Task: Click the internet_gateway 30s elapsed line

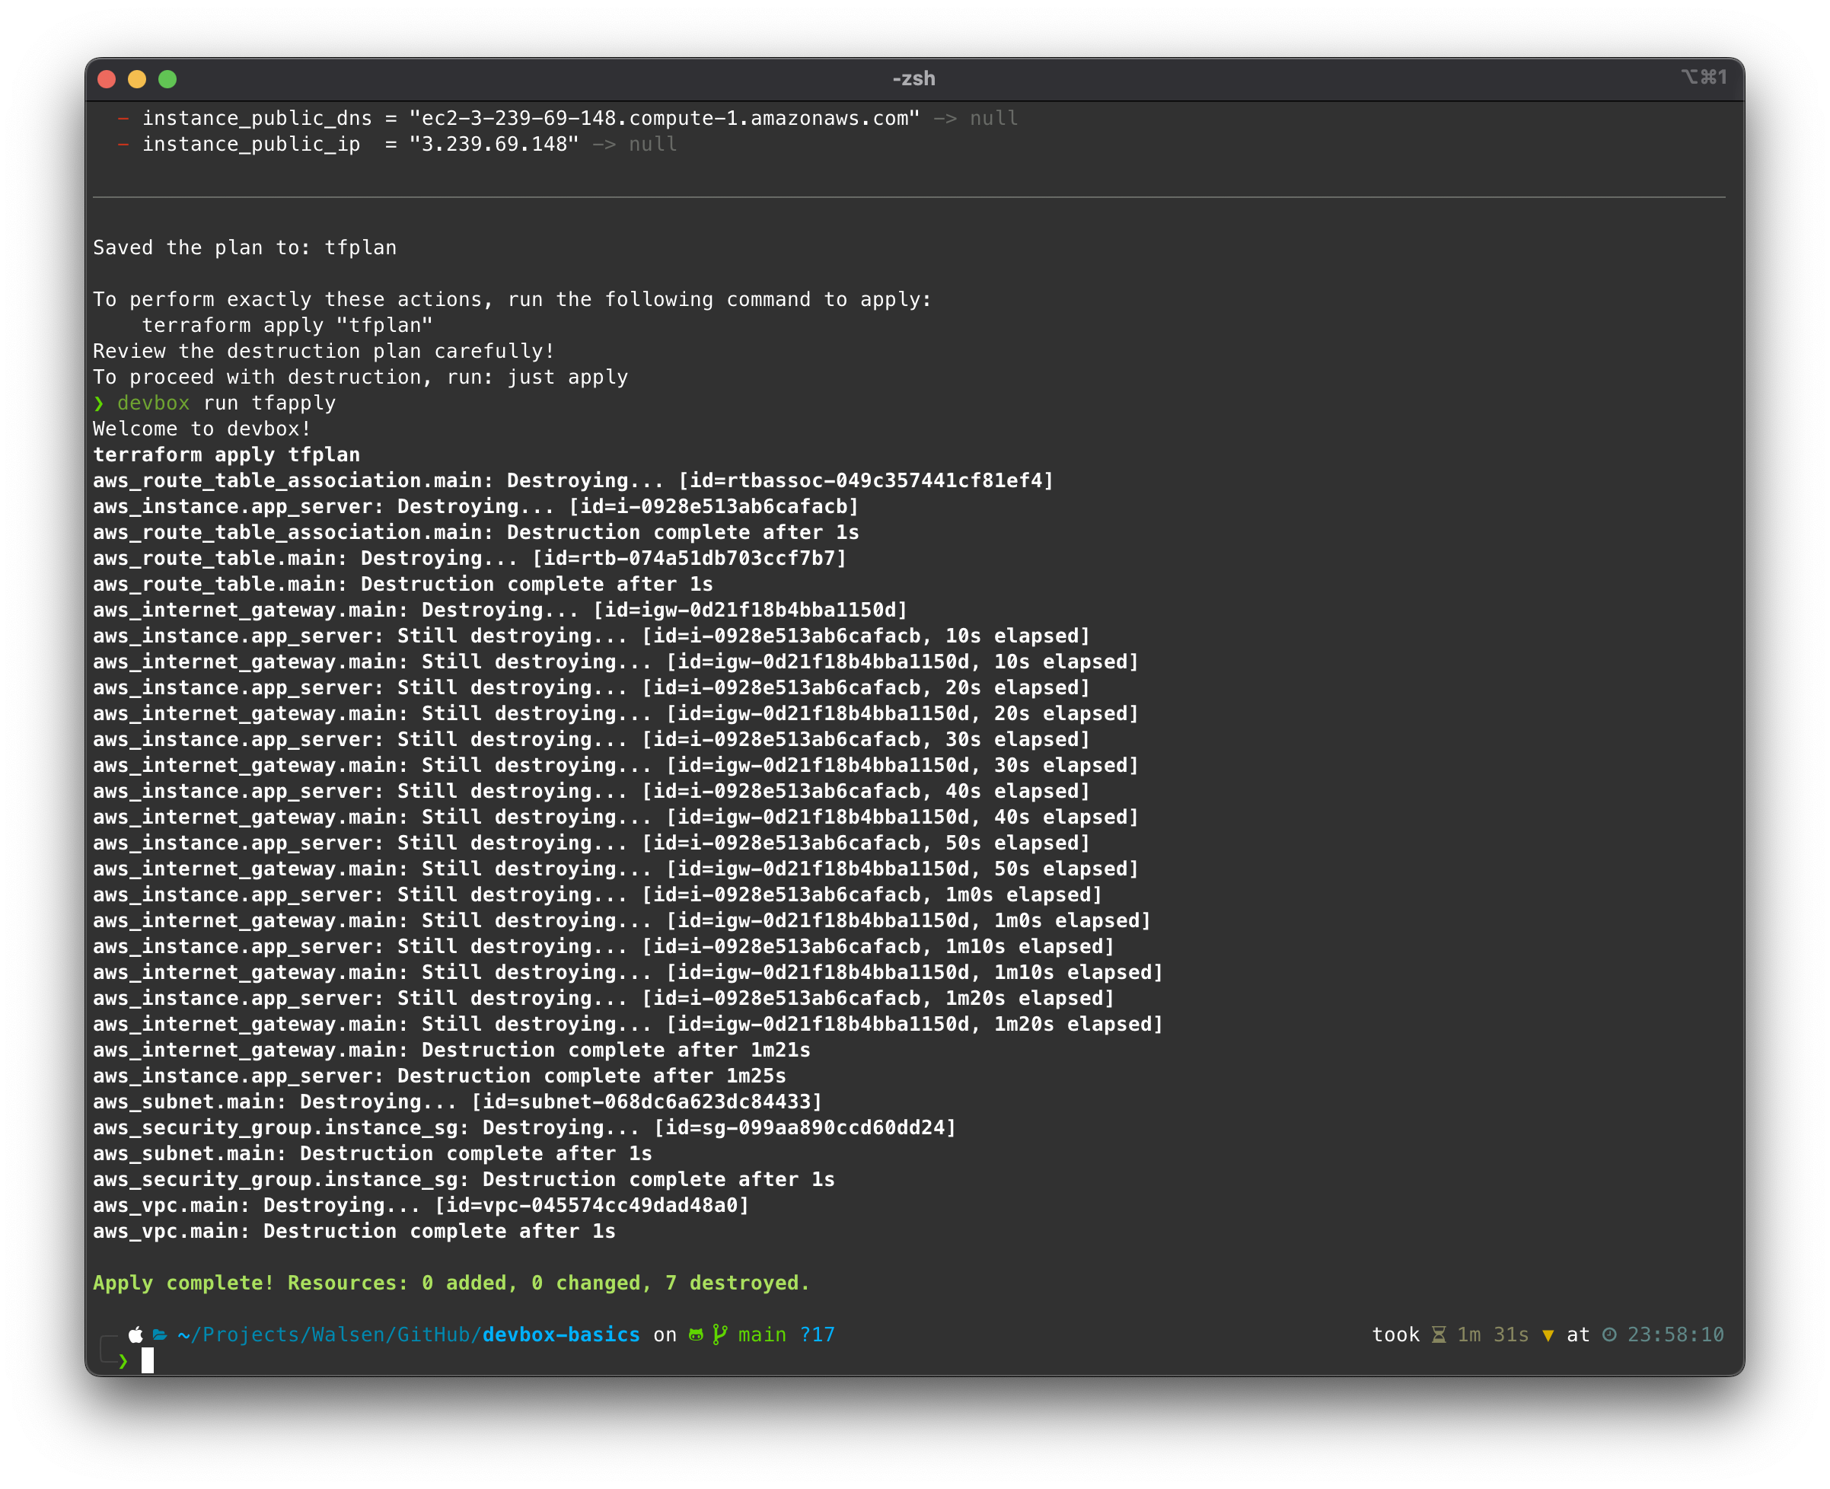Action: 616,765
